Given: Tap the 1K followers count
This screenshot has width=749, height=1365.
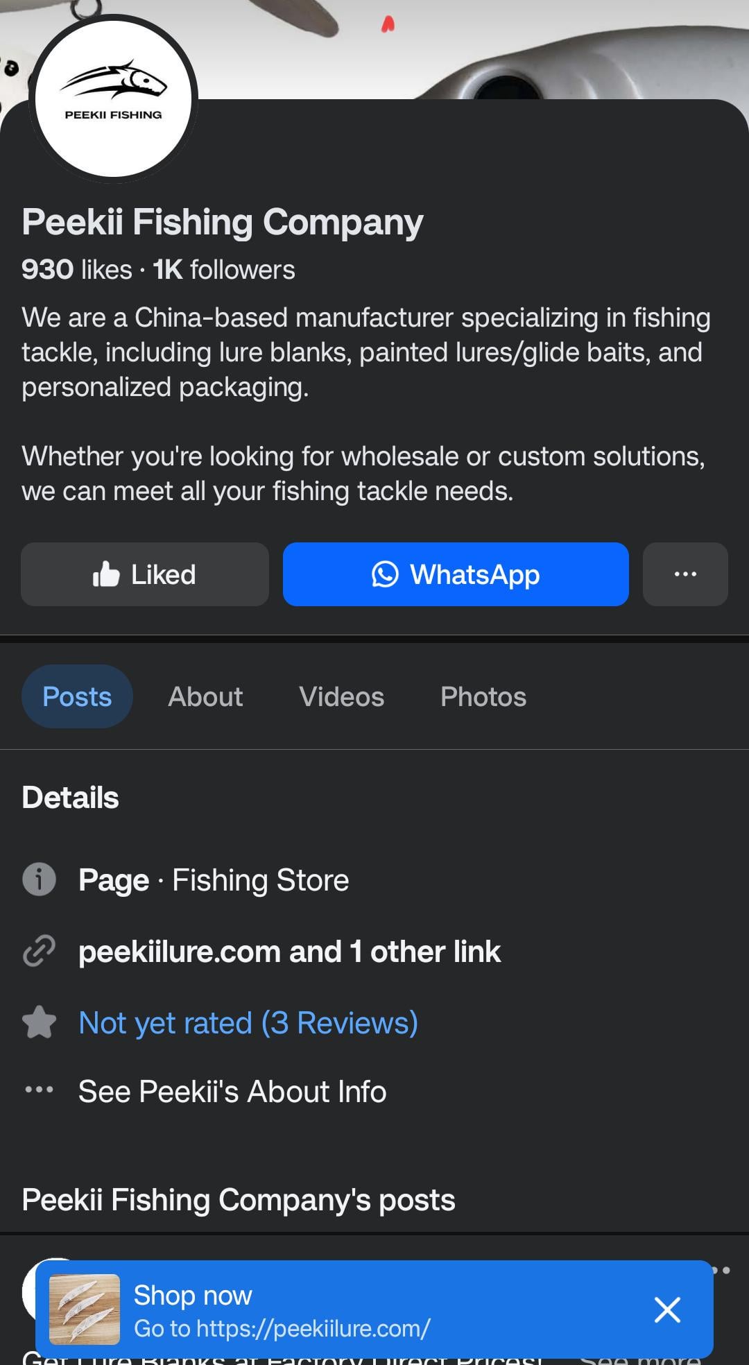Looking at the screenshot, I should point(224,270).
